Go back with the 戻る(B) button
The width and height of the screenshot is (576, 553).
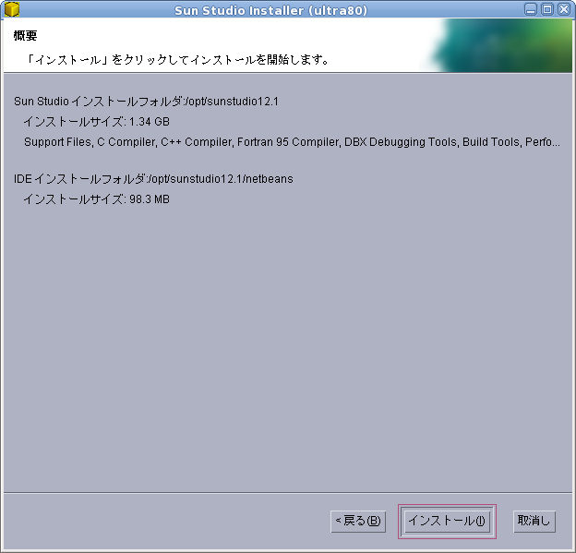point(358,521)
